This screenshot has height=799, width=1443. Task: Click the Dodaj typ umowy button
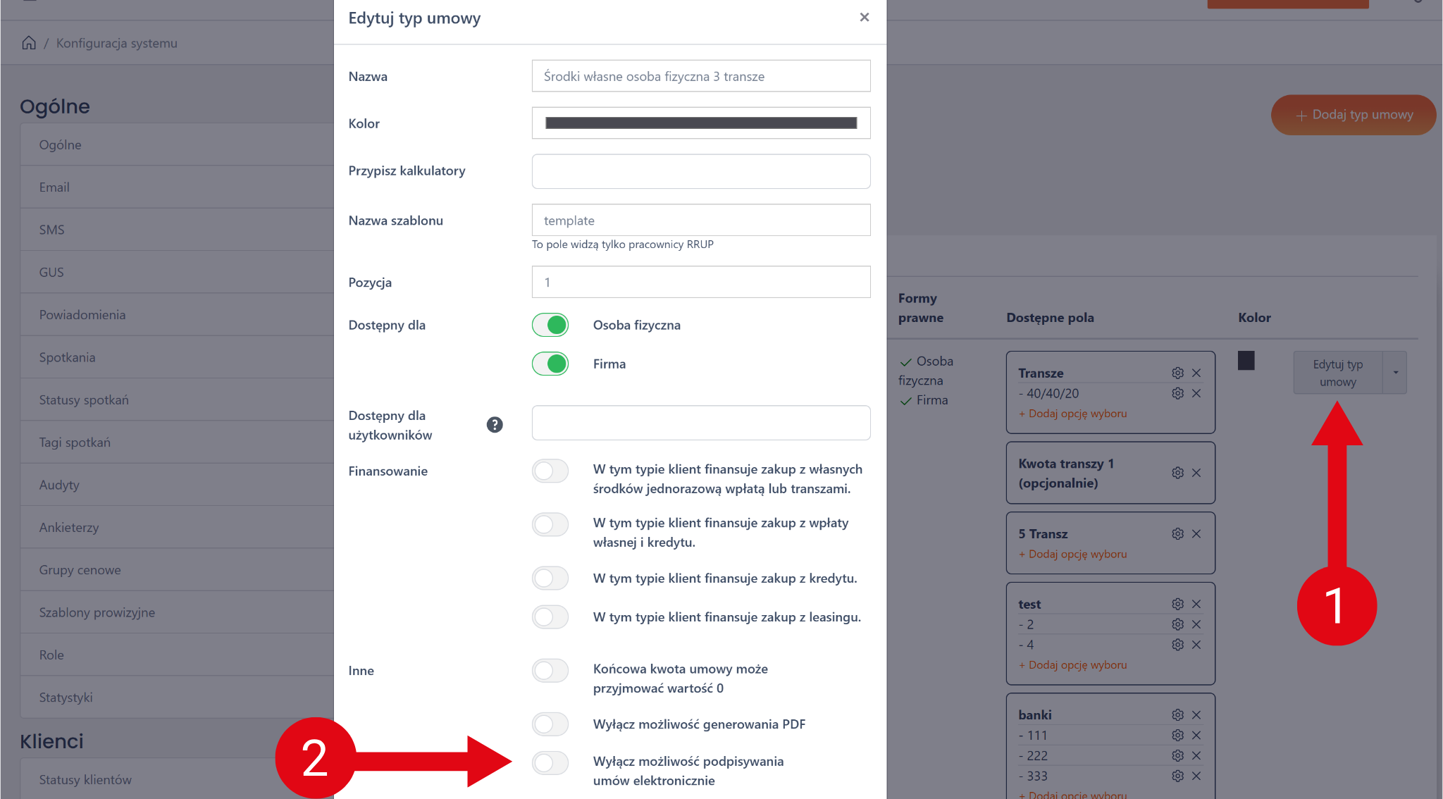pyautogui.click(x=1354, y=115)
